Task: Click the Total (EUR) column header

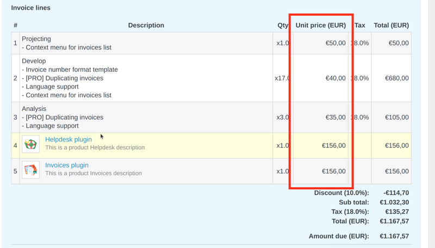Action: [x=391, y=26]
